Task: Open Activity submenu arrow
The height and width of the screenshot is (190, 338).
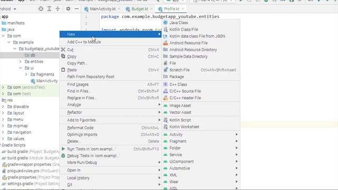Action: coord(237,134)
